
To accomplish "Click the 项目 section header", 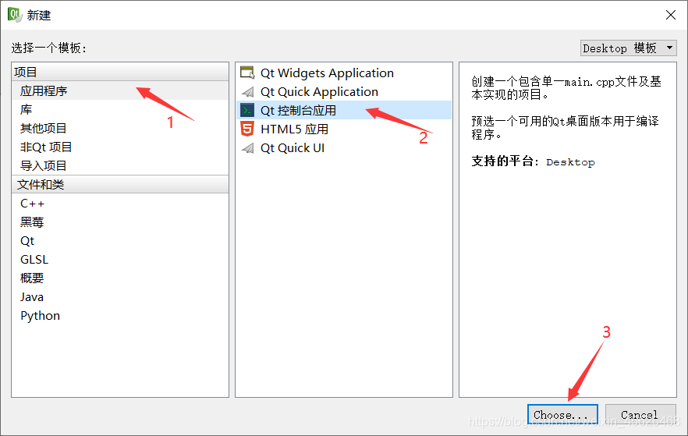I will 120,72.
